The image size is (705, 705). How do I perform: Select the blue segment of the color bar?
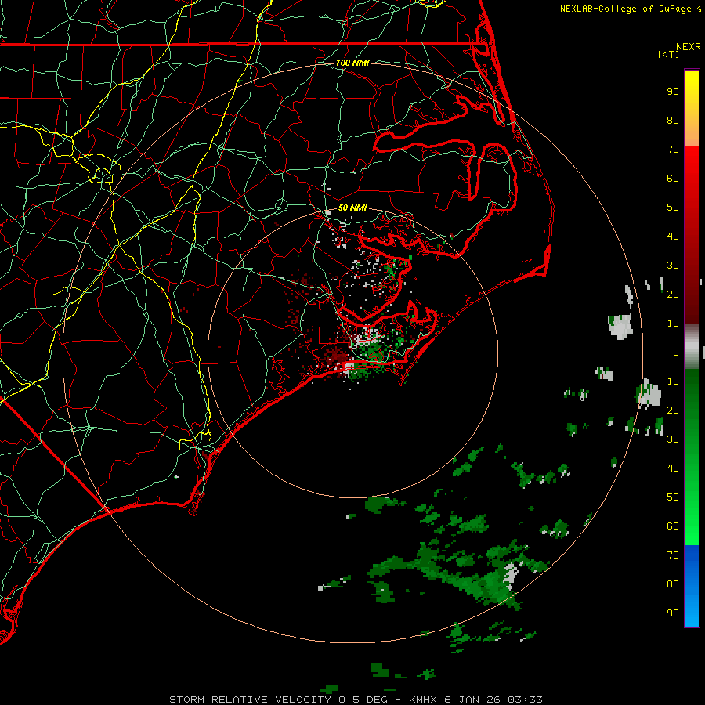tap(692, 585)
